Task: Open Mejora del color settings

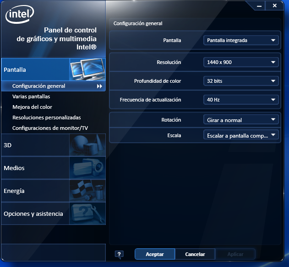Action: [x=32, y=107]
